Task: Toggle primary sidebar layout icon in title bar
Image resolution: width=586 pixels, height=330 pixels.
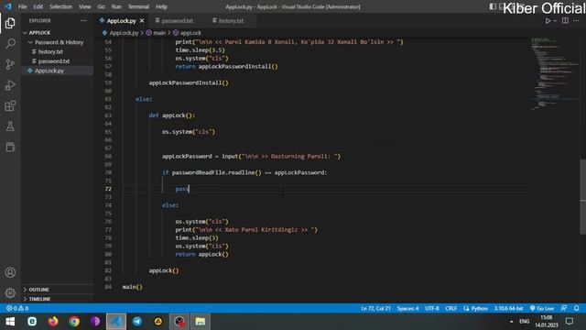Action: [x=493, y=6]
